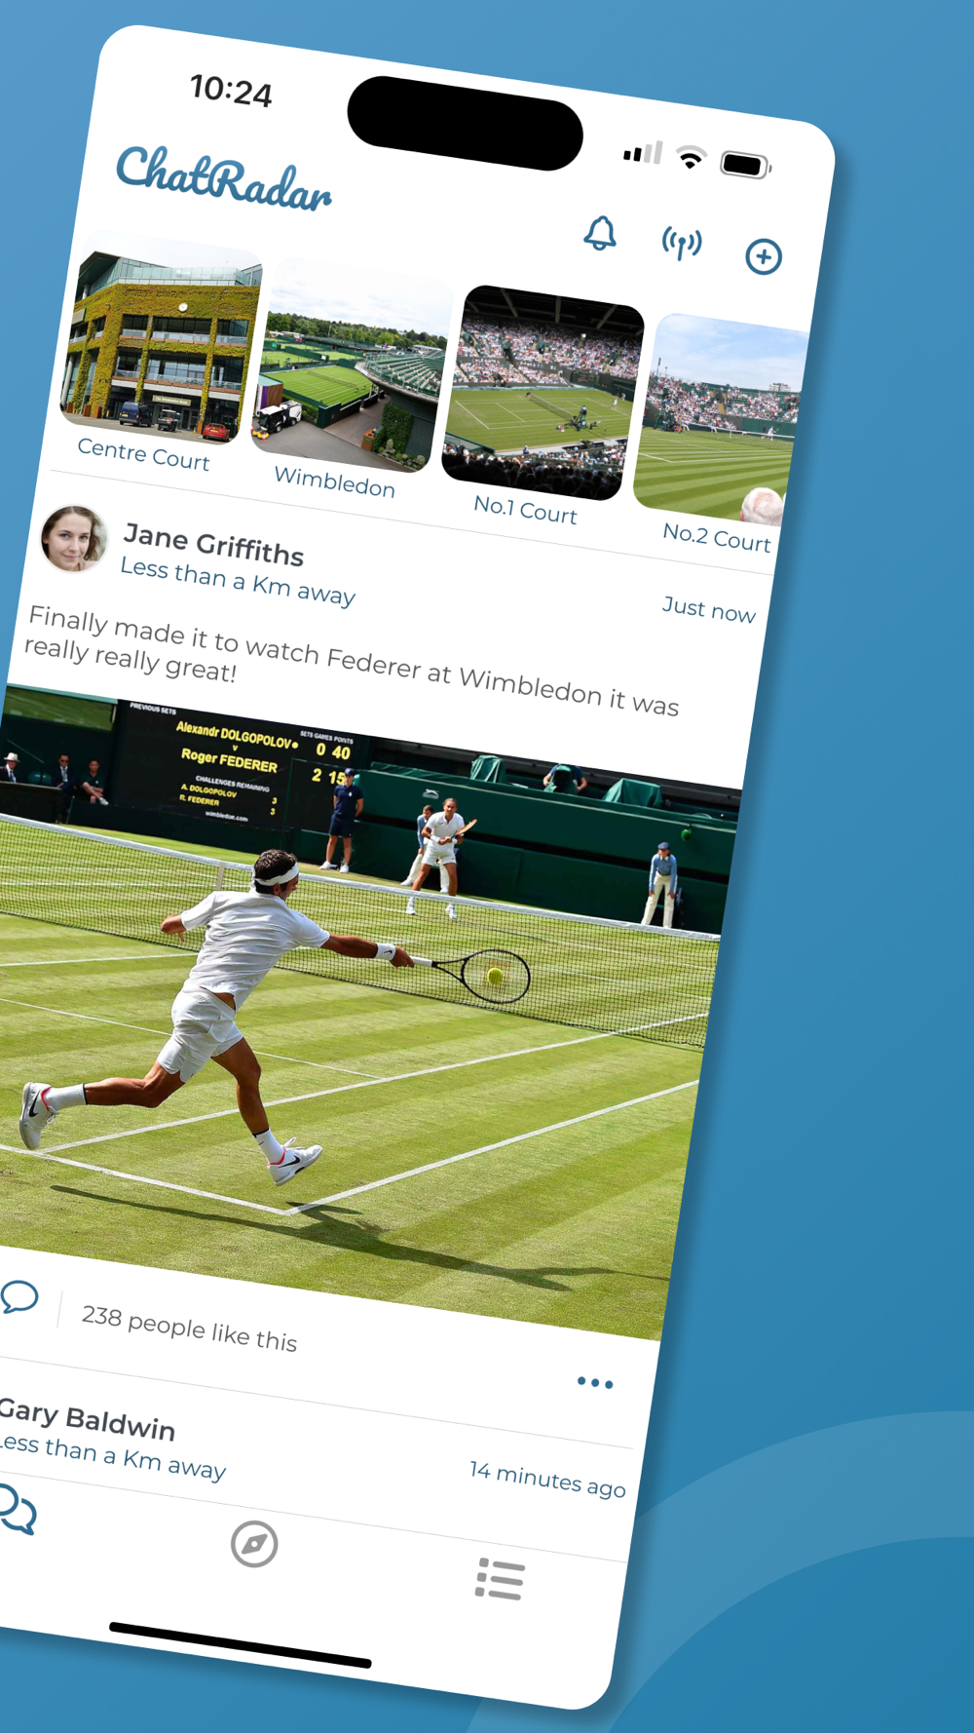This screenshot has width=974, height=1733.
Task: Show 238 people who like this
Action: pos(189,1328)
